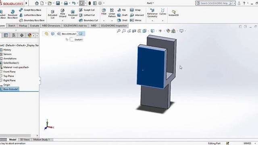The height and width of the screenshot is (145, 258).
Task: Expand the Curves dropdown arrow
Action: click(x=162, y=21)
